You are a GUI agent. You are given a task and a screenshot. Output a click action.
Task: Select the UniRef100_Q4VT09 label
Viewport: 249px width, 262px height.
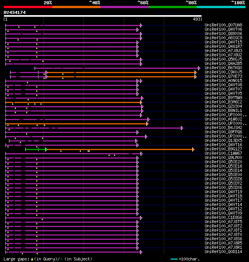[x=223, y=213]
